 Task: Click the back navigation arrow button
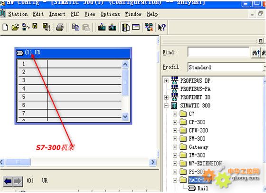(x=8, y=182)
